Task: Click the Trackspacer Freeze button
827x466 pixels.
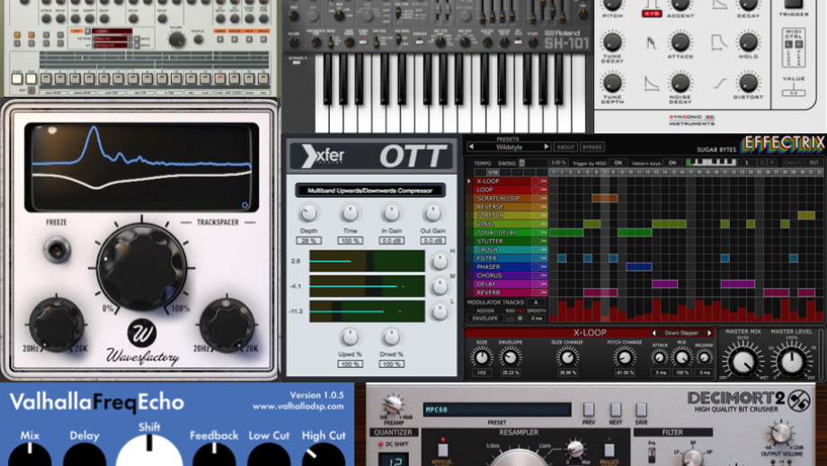Action: click(57, 249)
